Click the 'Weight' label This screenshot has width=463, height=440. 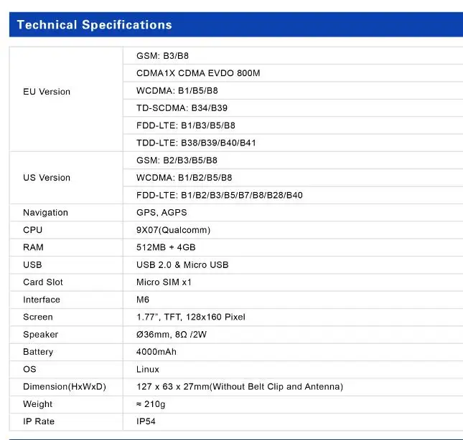(38, 404)
